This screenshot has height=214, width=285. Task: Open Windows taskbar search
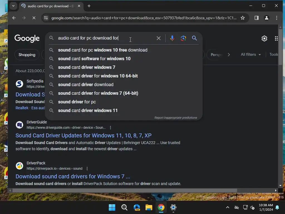(124, 207)
